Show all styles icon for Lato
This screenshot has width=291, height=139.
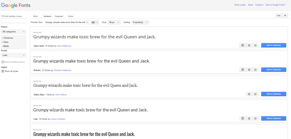tap(243, 118)
